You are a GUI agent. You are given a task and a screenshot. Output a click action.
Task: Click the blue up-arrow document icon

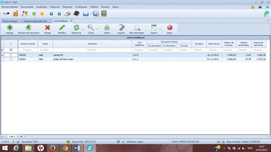click(x=51, y=14)
